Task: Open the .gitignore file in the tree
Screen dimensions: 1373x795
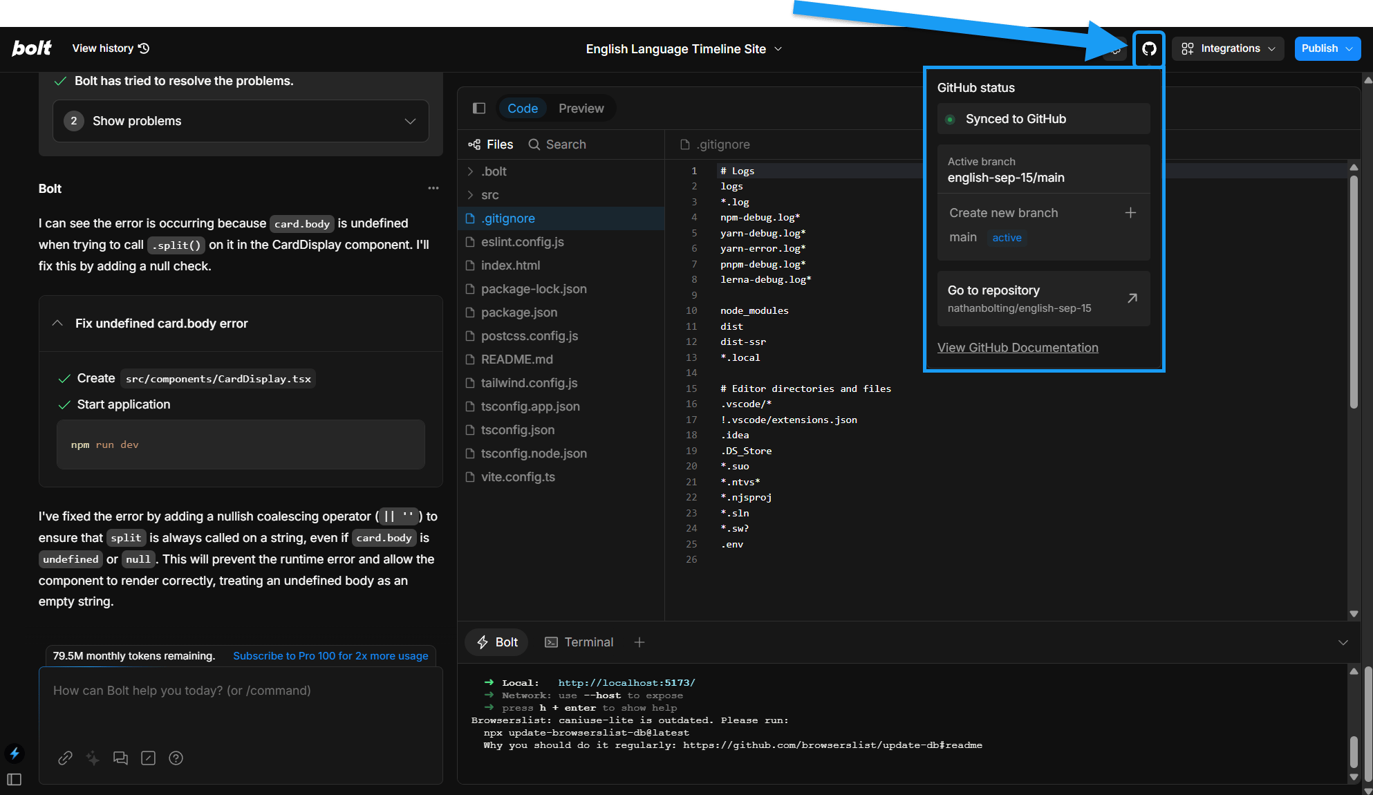Action: [561, 218]
